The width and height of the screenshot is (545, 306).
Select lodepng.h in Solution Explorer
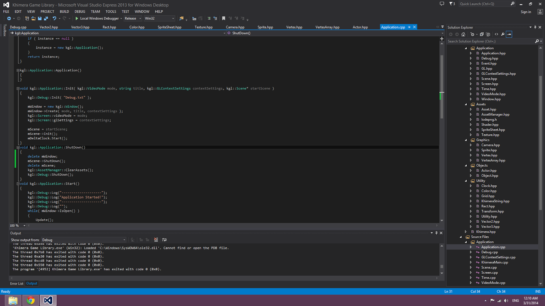click(x=489, y=120)
